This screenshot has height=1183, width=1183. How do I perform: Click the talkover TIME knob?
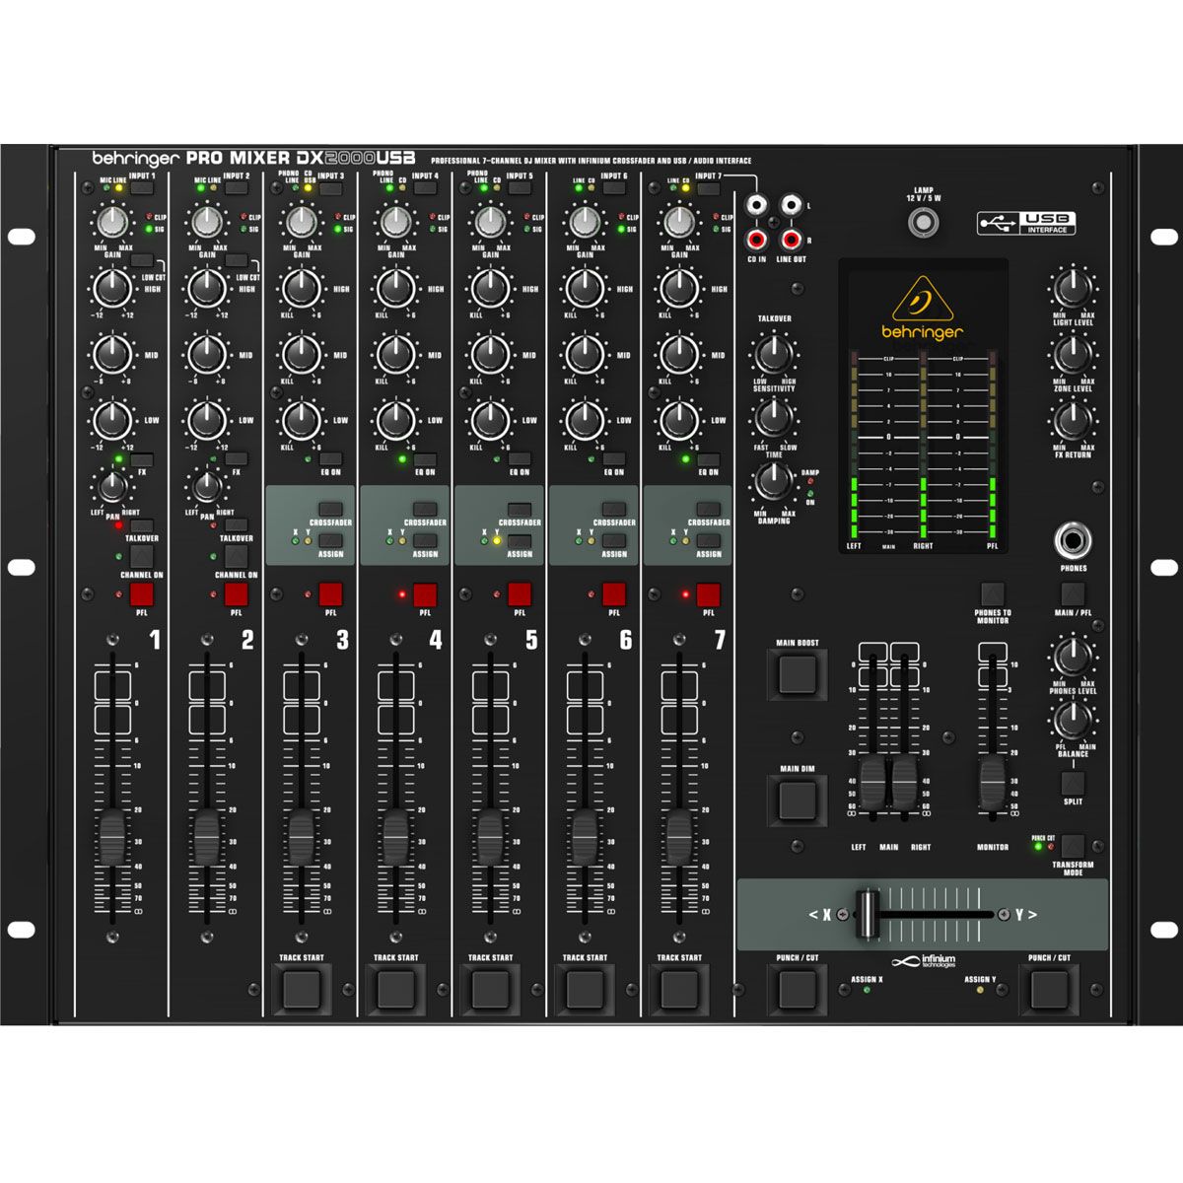tap(774, 418)
